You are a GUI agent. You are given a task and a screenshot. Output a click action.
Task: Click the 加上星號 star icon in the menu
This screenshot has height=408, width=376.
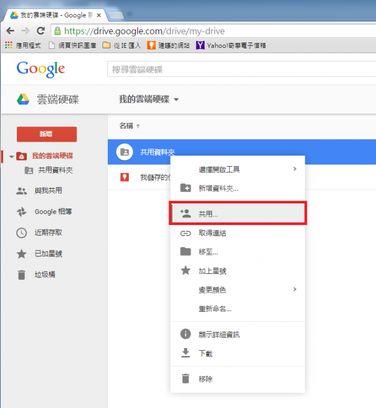185,270
